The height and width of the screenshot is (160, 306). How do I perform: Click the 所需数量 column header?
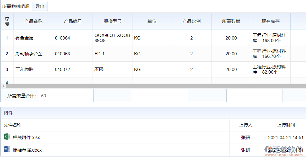point(231,22)
